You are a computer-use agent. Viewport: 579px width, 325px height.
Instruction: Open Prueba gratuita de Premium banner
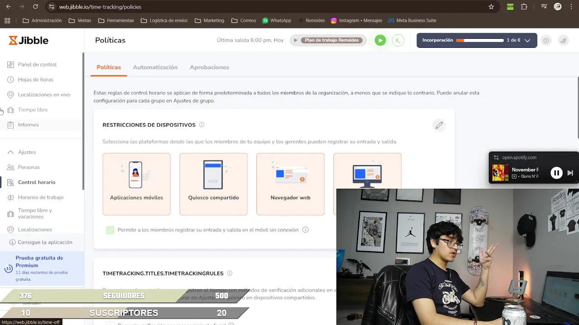[42, 268]
